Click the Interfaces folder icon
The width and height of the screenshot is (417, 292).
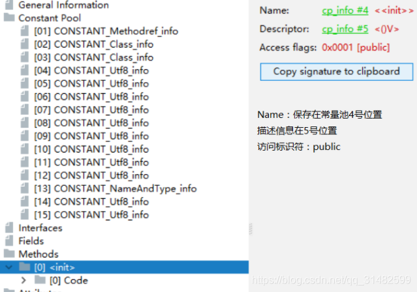pyautogui.click(x=9, y=227)
